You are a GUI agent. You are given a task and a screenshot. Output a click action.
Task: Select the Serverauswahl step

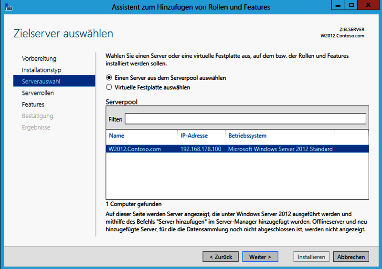[54, 81]
